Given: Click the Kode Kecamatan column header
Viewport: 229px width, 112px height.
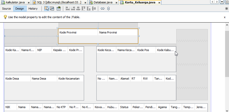Looking at the screenshot, I should pos(70,79).
